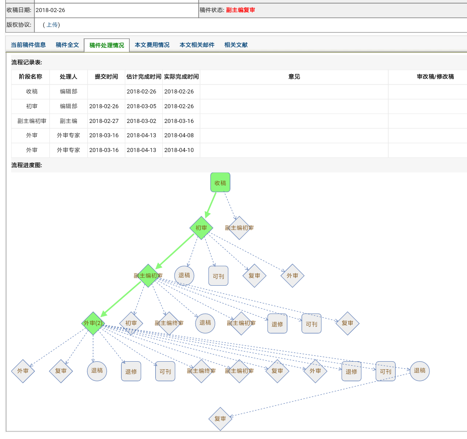Click the left 可刊 box in fifth row

click(166, 371)
